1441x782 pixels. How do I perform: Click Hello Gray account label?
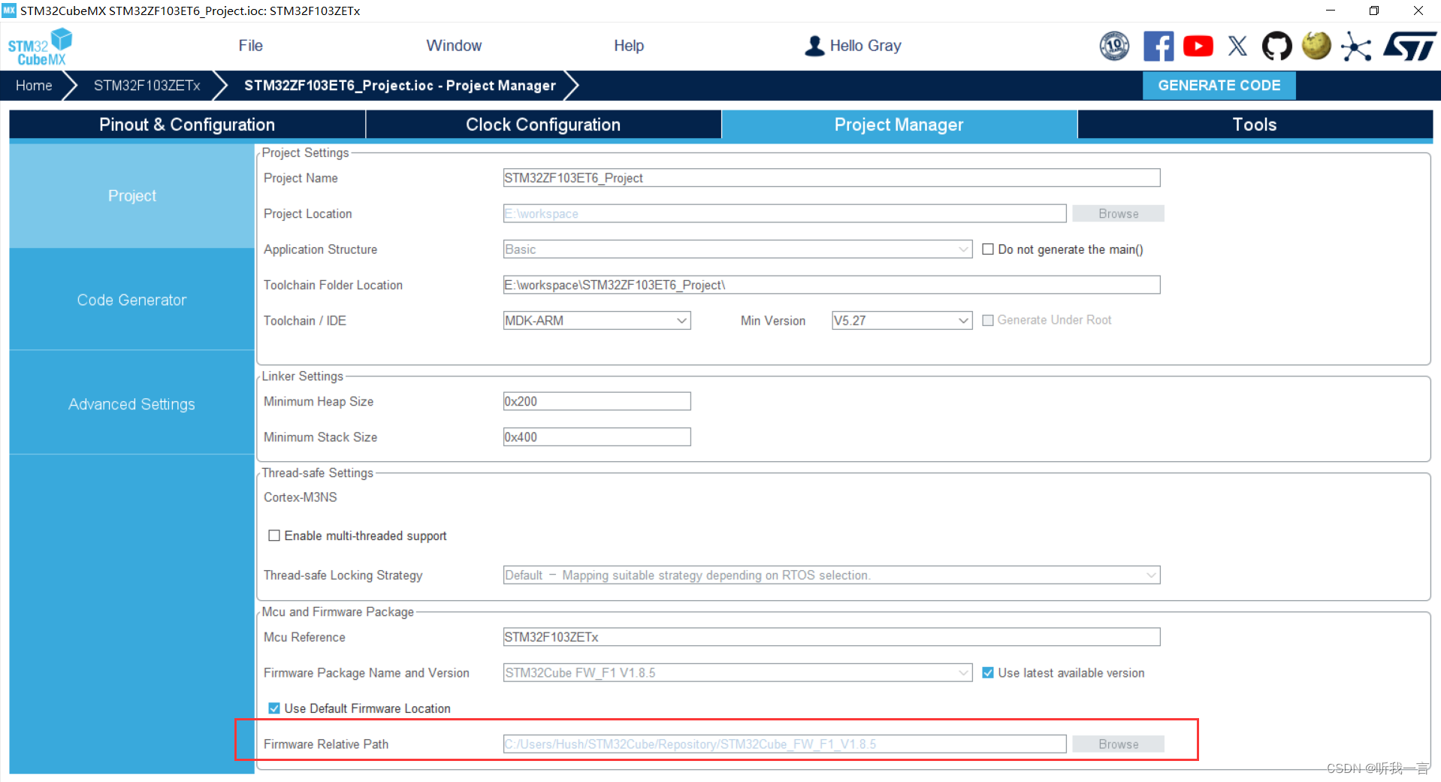866,46
